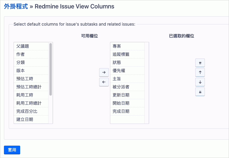This screenshot has height=158, width=229.
Task: Click the move-left arrow button
Action: pyautogui.click(x=104, y=82)
